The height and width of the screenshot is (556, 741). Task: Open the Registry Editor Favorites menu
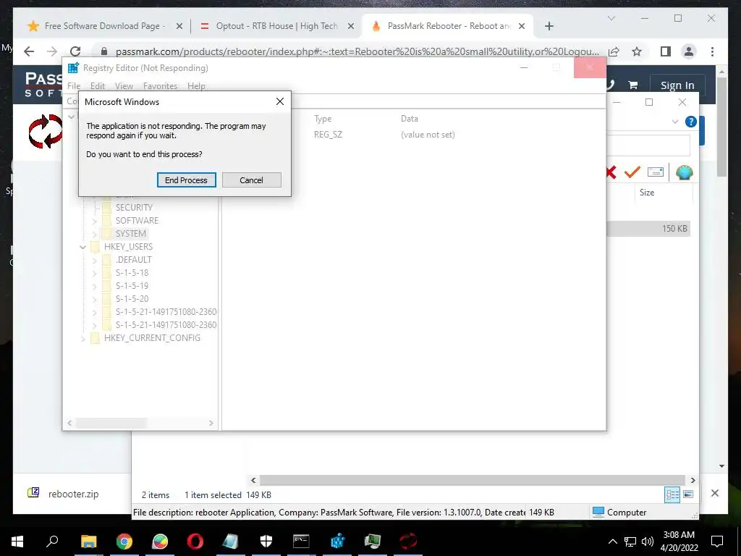pyautogui.click(x=160, y=86)
